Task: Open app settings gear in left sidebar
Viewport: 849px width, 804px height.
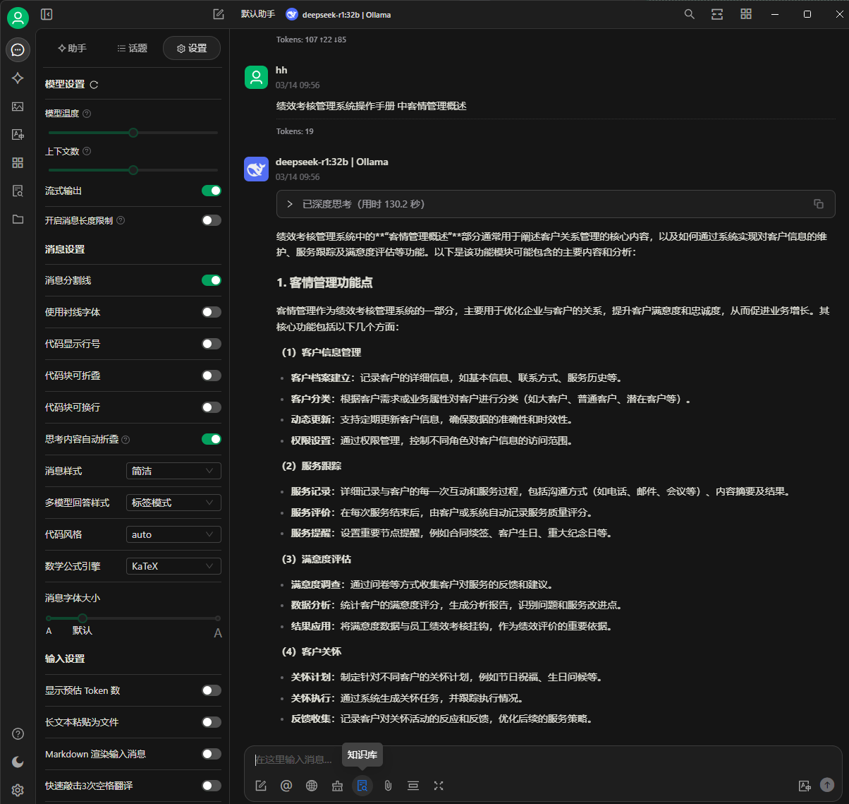Action: [x=18, y=790]
